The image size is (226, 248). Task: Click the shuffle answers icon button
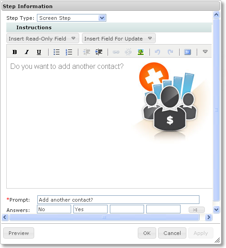click(x=197, y=210)
